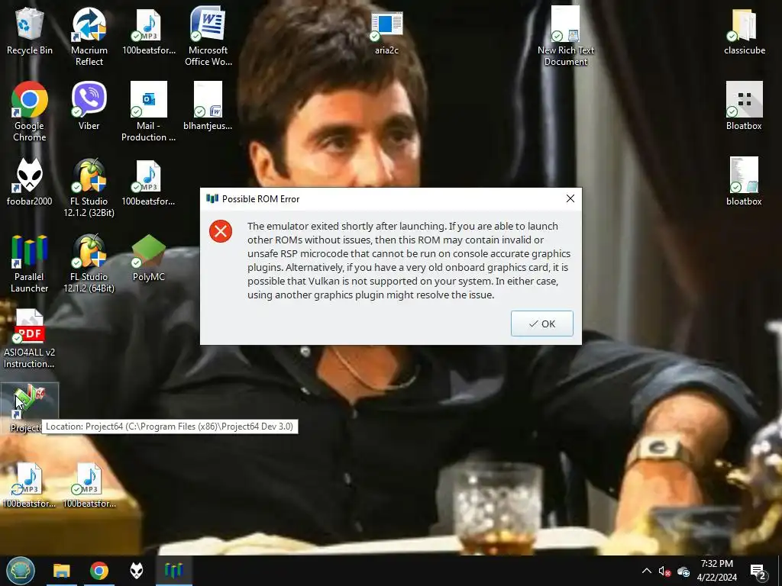Image resolution: width=782 pixels, height=586 pixels.
Task: Select the Google Chrome desktop shortcut
Action: tap(30, 111)
